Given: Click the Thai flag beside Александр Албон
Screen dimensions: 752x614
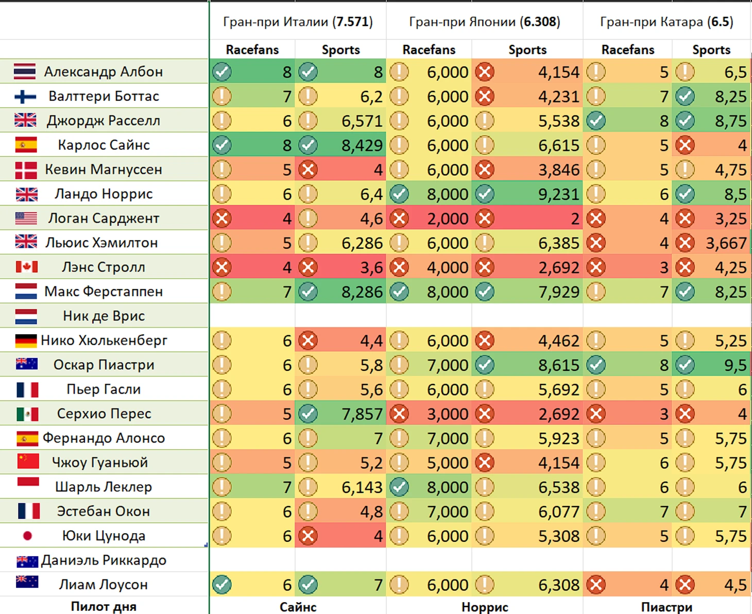Looking at the screenshot, I should tap(25, 72).
